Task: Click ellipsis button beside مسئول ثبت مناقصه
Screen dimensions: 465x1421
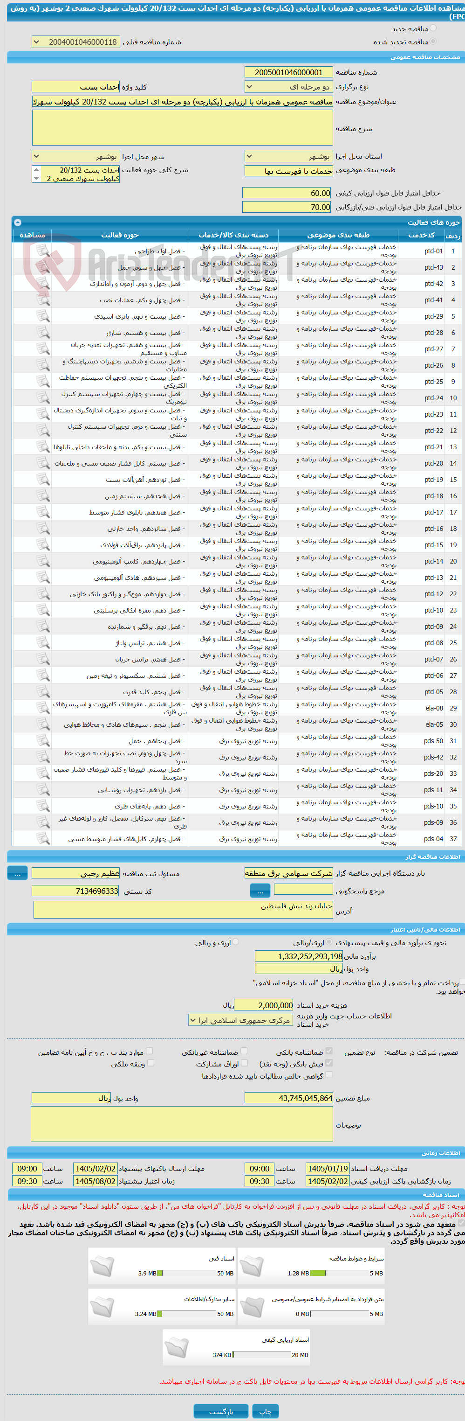Action: [x=17, y=873]
